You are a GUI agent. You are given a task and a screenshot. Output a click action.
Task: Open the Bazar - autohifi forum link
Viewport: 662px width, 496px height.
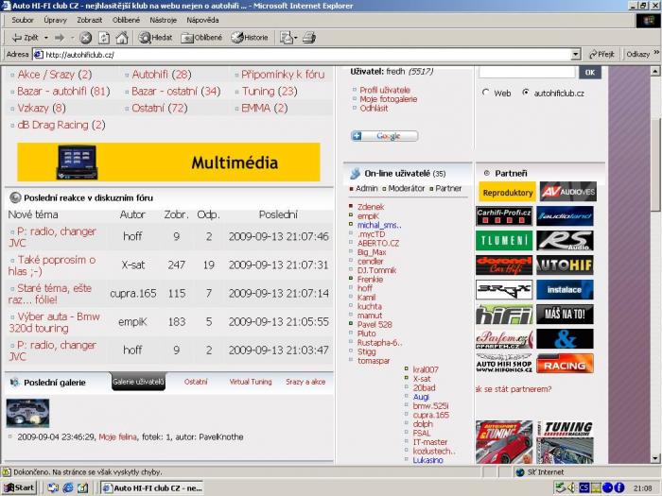[x=63, y=92]
